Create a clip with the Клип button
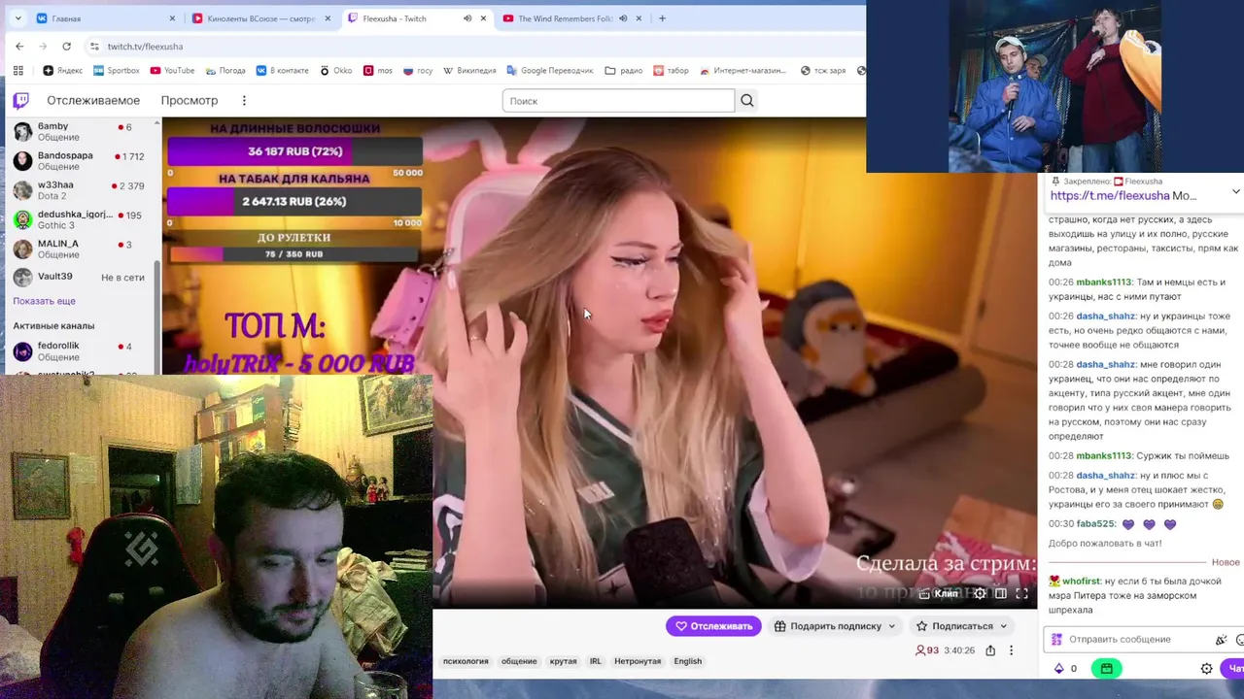This screenshot has height=699, width=1244. pos(940,593)
